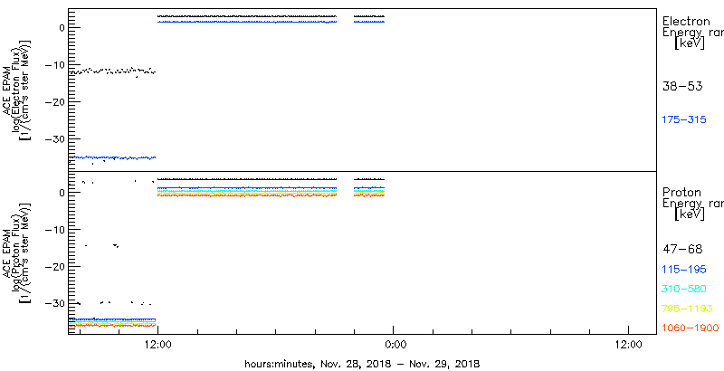Image resolution: width=724 pixels, height=371 pixels.
Task: Click the 115-195 proton energy legend label
Action: click(684, 270)
